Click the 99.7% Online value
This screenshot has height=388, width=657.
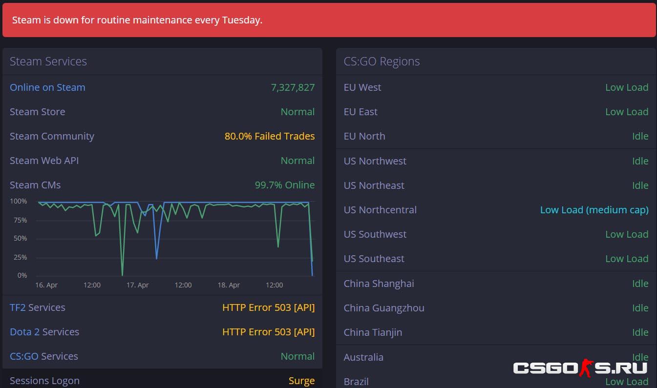click(x=285, y=185)
